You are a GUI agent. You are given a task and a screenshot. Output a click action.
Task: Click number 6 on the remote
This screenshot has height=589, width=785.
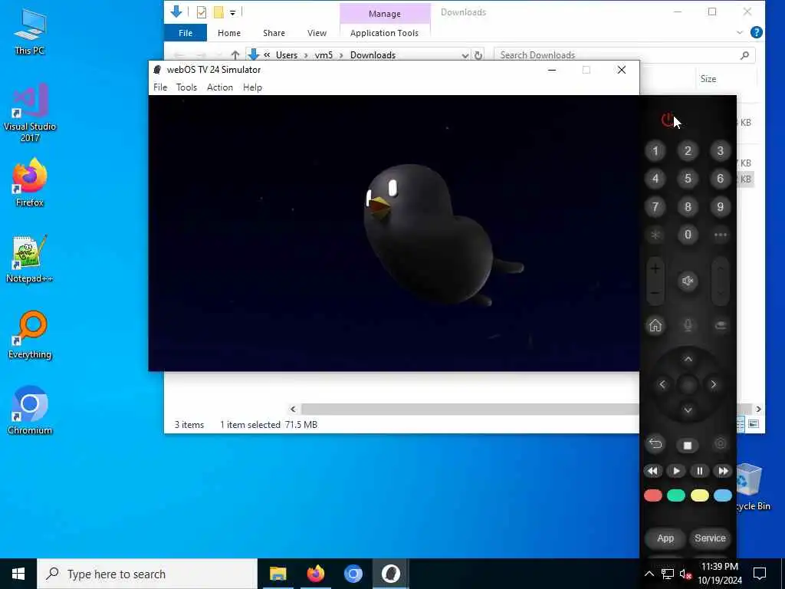(x=721, y=179)
